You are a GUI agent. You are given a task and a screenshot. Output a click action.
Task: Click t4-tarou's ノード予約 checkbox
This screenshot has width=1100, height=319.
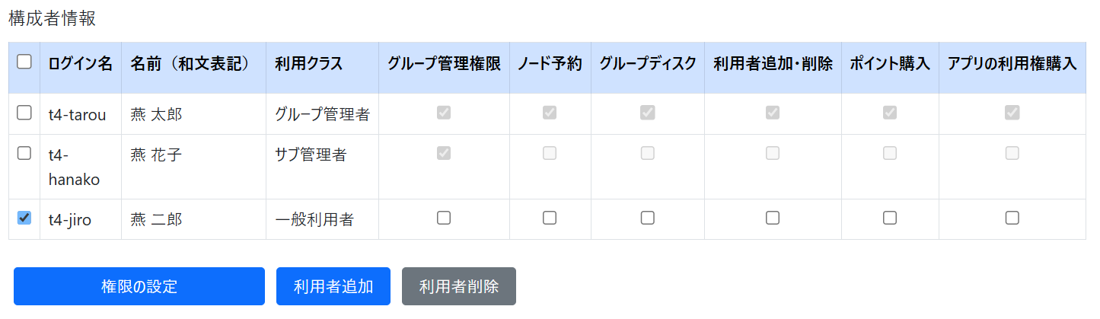[550, 113]
